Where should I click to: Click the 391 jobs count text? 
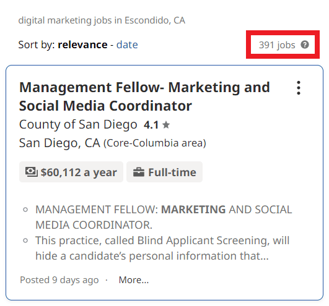tap(277, 45)
